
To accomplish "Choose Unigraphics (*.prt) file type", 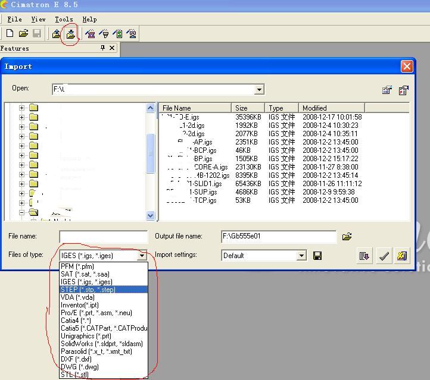I will click(x=104, y=336).
